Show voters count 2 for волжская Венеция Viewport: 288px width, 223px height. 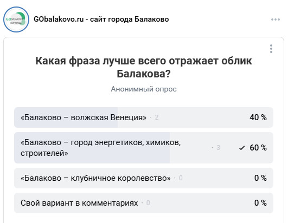point(156,117)
